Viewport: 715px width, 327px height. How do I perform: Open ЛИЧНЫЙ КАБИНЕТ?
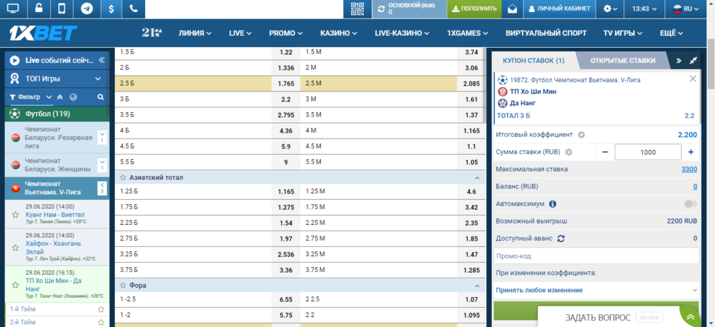pos(560,9)
